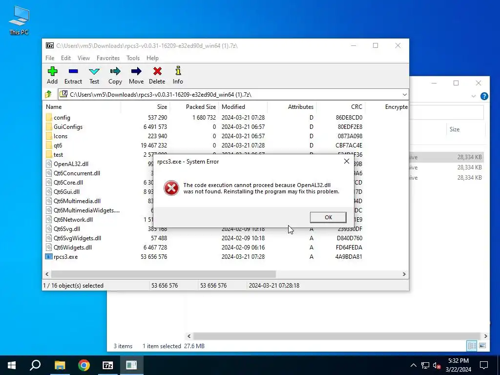Click the 7-Zip scrollbar right arrow
Viewport: 500px width, 375px height.
(x=404, y=274)
